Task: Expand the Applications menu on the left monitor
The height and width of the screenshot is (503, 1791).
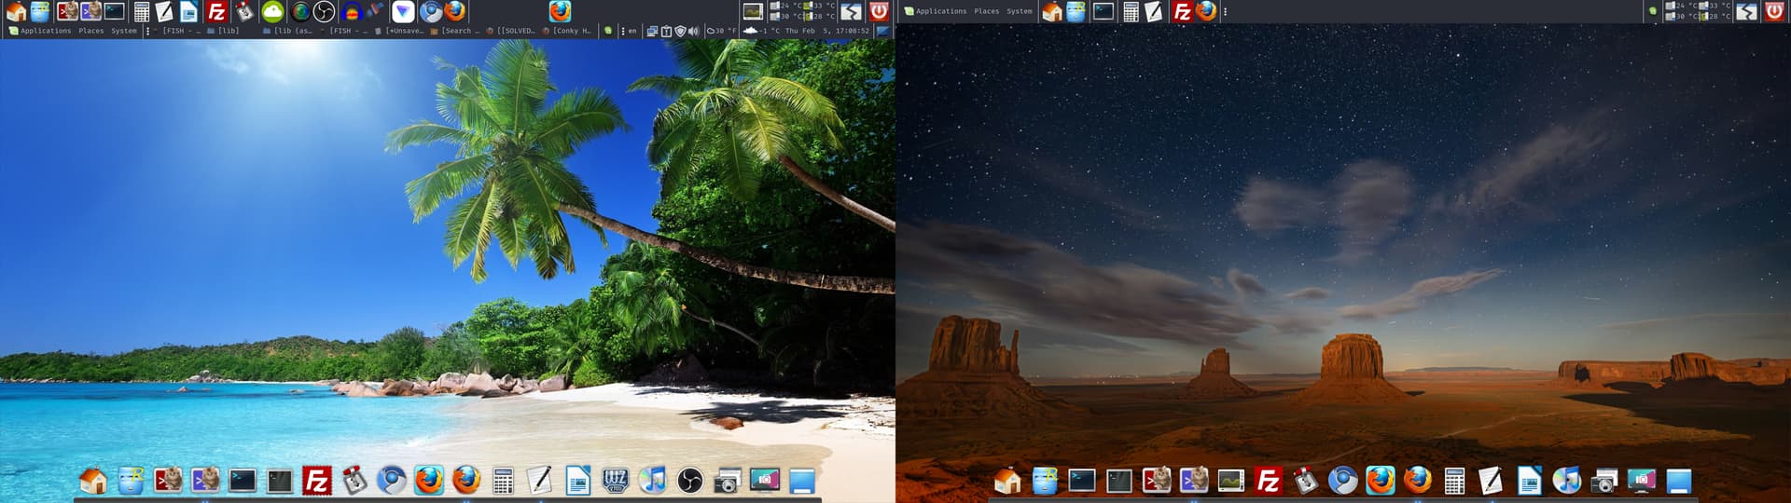Action: pos(45,31)
